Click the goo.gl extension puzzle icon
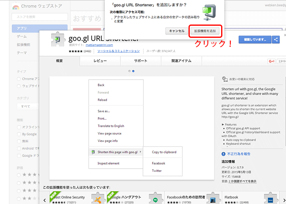The image size is (286, 204). tap(58, 39)
